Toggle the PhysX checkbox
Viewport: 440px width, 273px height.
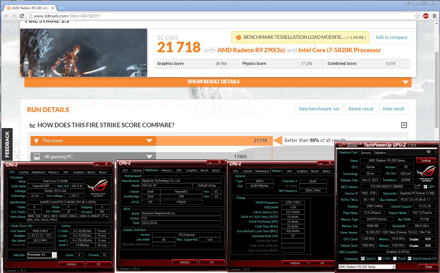point(395,259)
